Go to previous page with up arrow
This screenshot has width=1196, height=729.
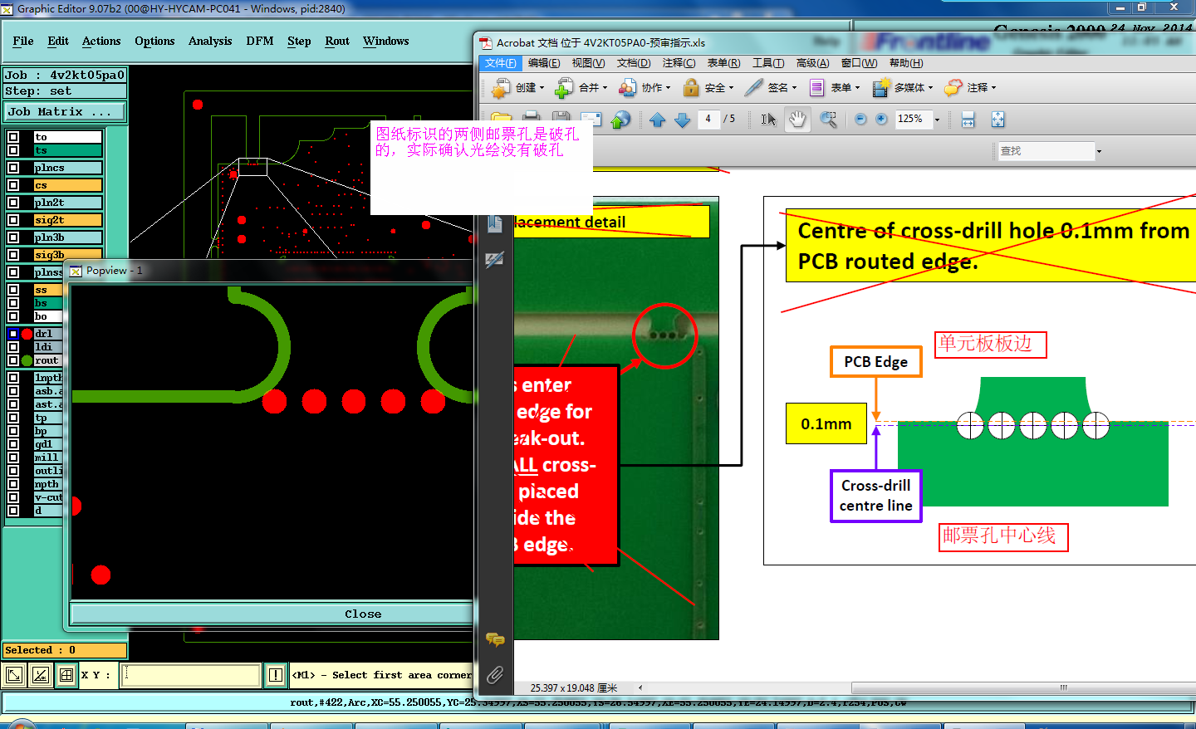pyautogui.click(x=657, y=120)
